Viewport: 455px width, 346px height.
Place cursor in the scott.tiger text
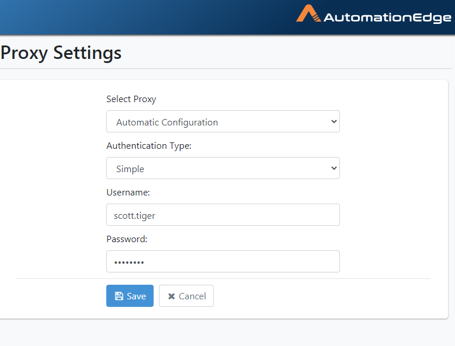pyautogui.click(x=134, y=216)
